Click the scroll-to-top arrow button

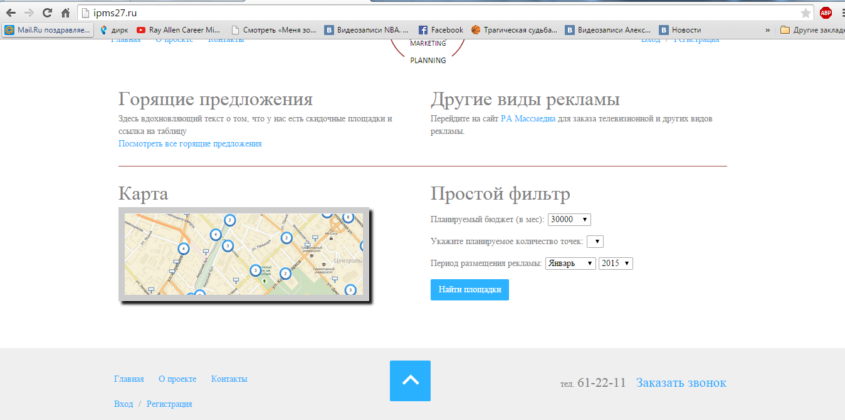(x=410, y=381)
